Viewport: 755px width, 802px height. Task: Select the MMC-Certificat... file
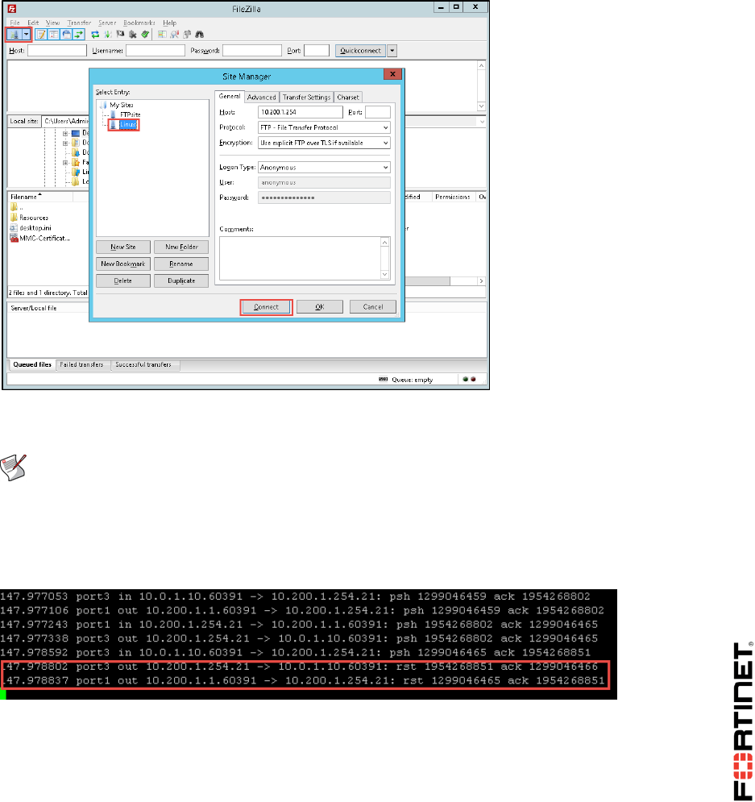click(x=39, y=238)
